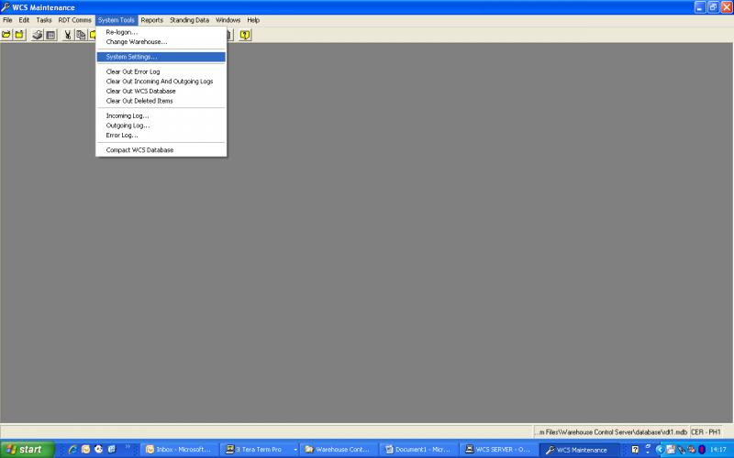The height and width of the screenshot is (458, 734).
Task: Click the columns grid toolbar icon
Action: click(x=50, y=35)
